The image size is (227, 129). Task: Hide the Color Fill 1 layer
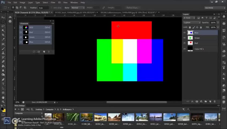(184, 49)
